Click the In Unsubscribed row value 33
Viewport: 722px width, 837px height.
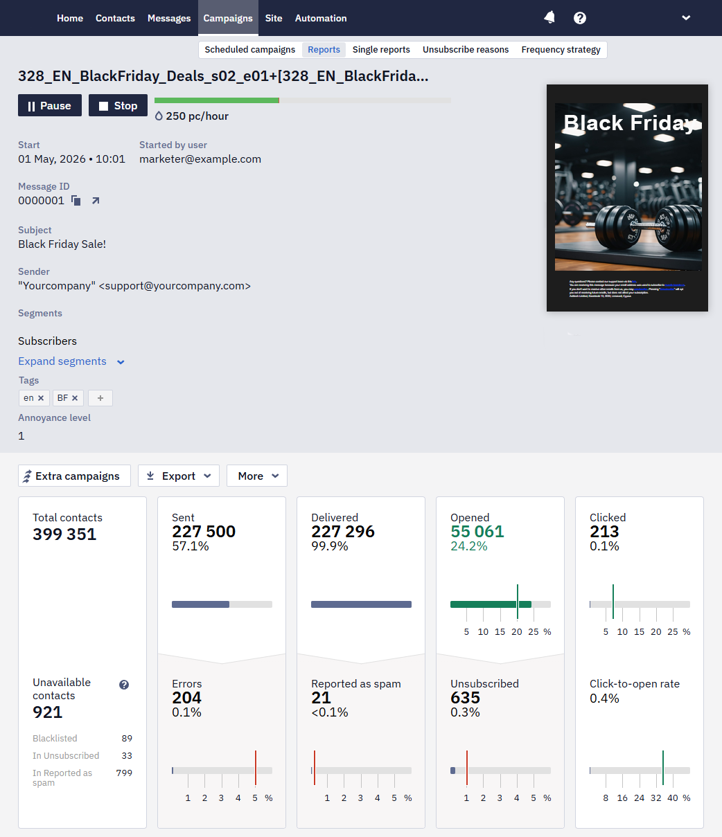pyautogui.click(x=127, y=756)
